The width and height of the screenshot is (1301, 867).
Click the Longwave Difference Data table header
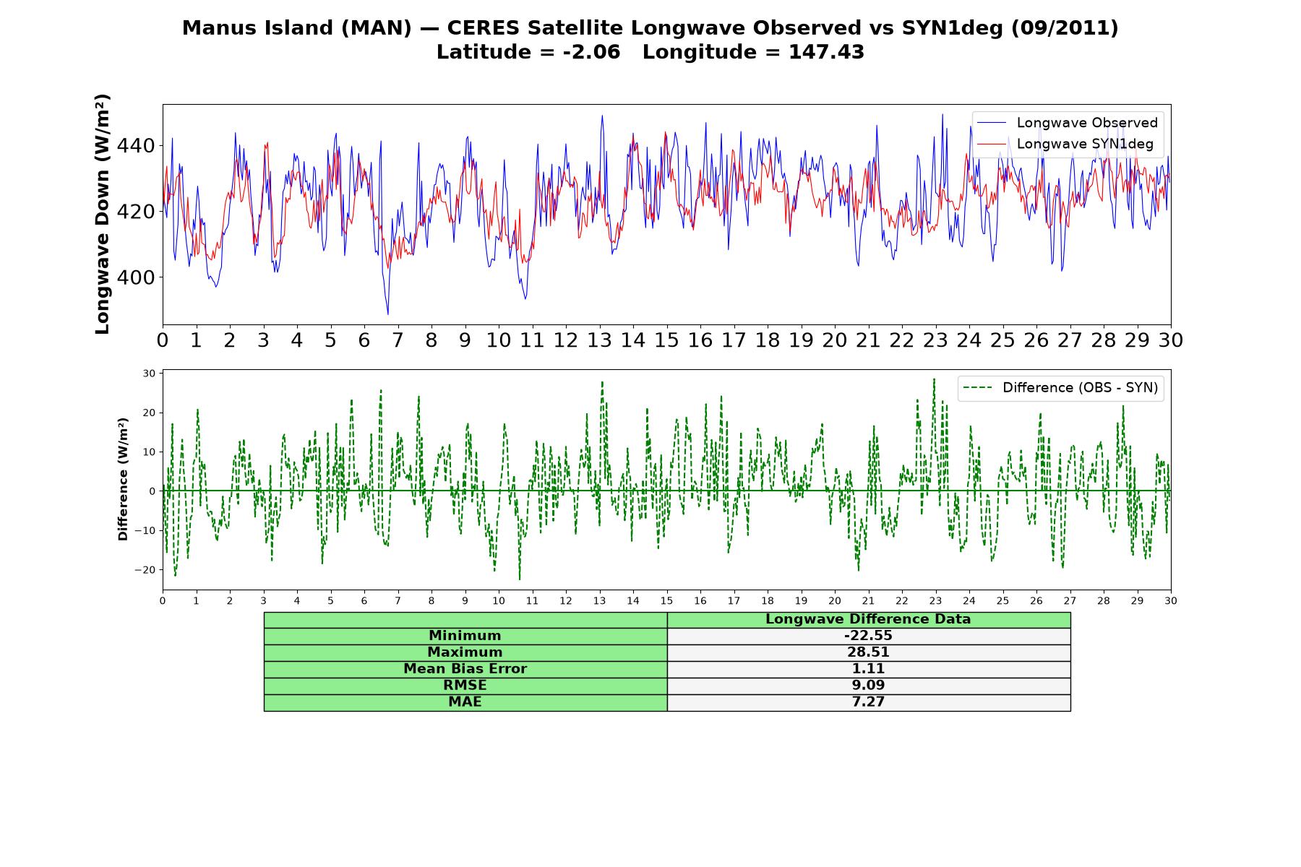coord(869,619)
